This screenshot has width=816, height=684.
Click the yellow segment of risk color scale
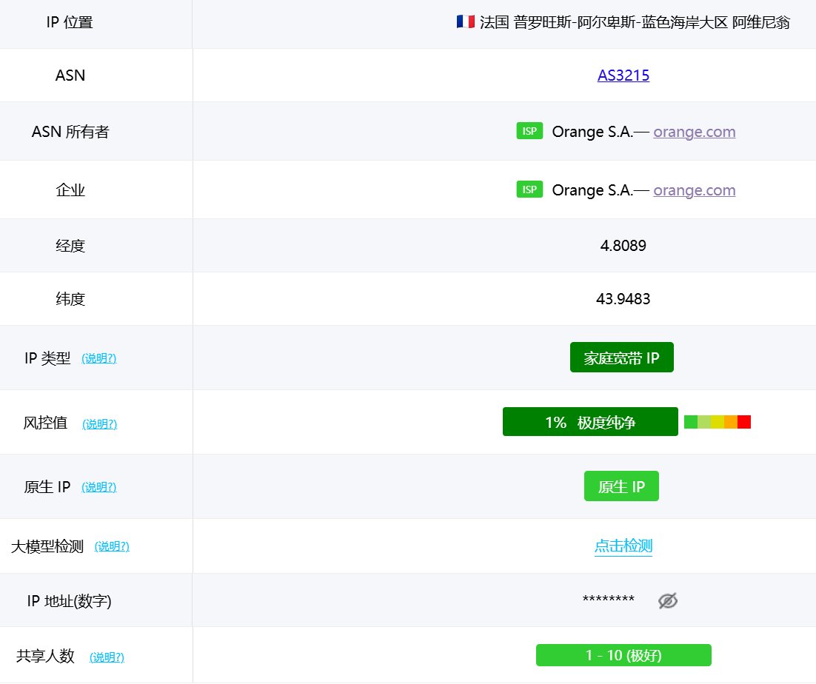tap(717, 422)
